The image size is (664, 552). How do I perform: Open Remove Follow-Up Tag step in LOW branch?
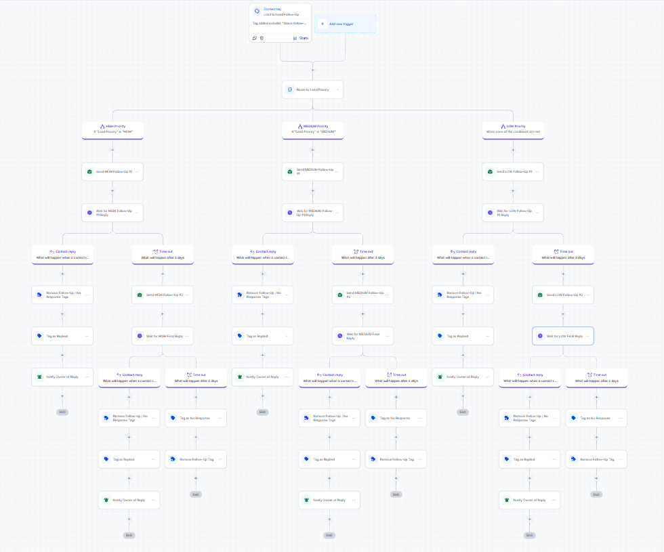pyautogui.click(x=597, y=459)
